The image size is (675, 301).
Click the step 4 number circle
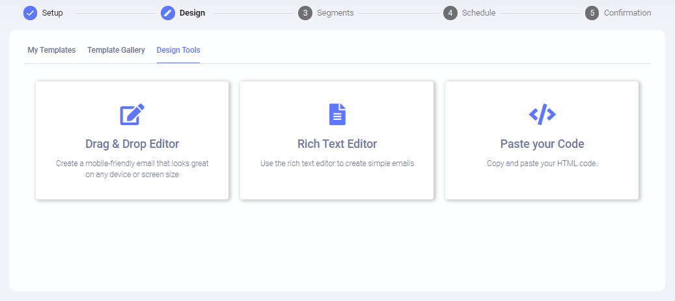coord(450,13)
